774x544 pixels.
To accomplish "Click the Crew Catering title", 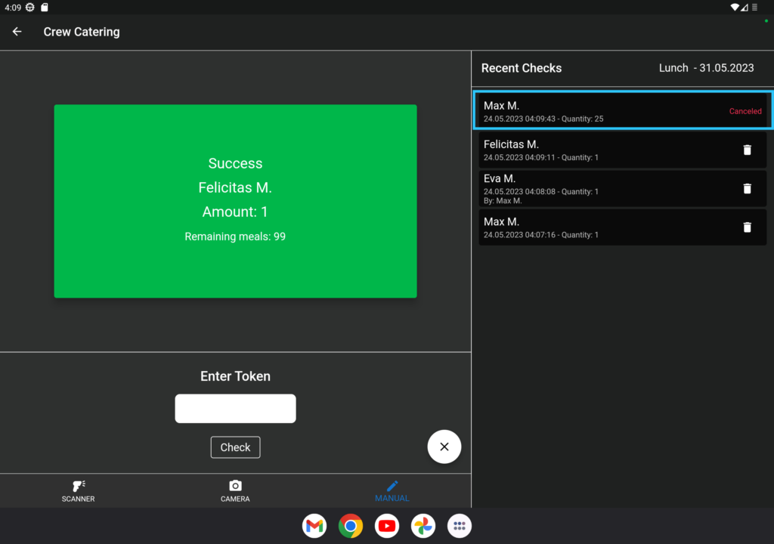I will [82, 32].
